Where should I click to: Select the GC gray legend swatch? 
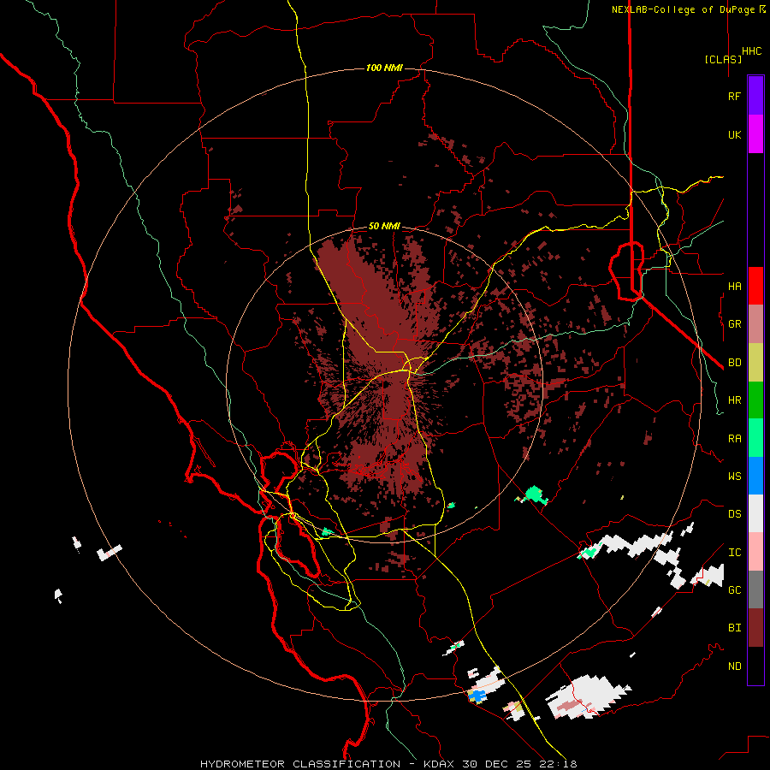(755, 589)
